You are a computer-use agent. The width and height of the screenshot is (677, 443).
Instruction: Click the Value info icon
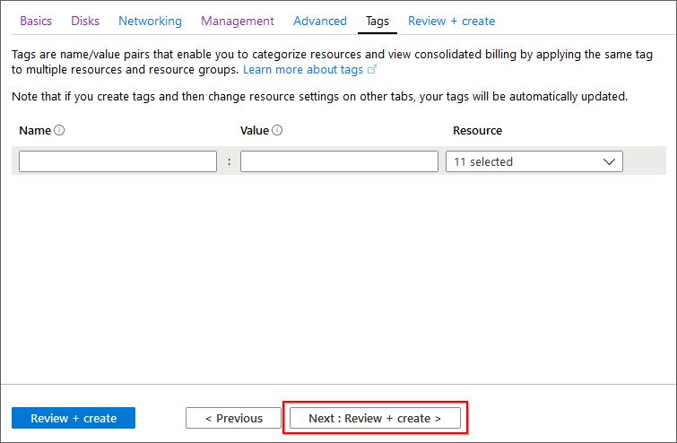(278, 130)
